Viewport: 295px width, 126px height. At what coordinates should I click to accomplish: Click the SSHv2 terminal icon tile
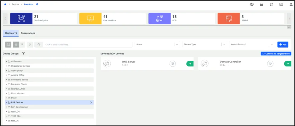point(229,19)
